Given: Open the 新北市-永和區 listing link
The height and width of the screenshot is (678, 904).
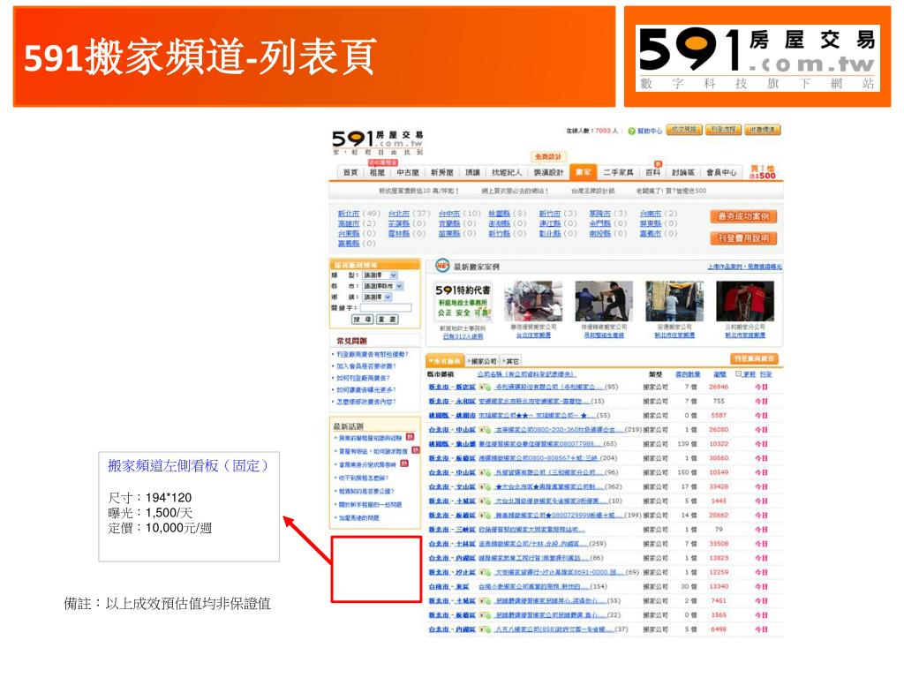Looking at the screenshot, I should coord(451,402).
